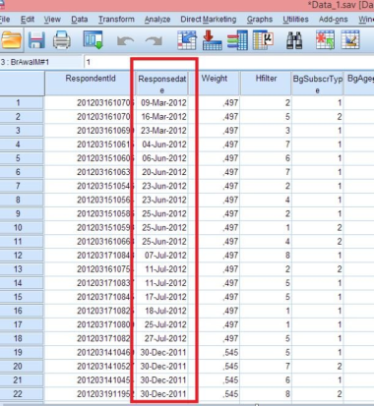Click the Print icon
This screenshot has height=406, width=374.
pyautogui.click(x=62, y=40)
